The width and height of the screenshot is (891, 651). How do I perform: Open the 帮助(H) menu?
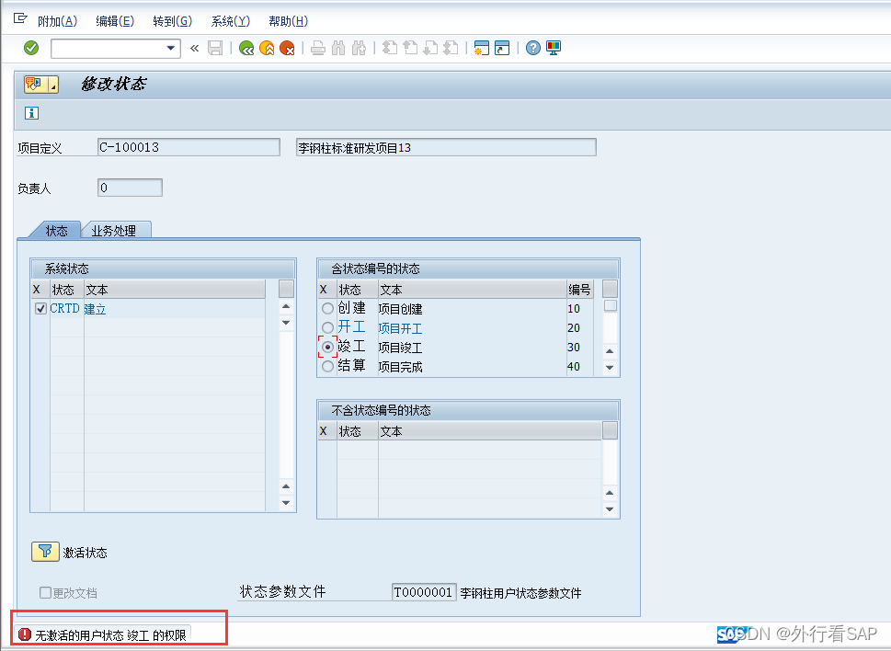(288, 21)
